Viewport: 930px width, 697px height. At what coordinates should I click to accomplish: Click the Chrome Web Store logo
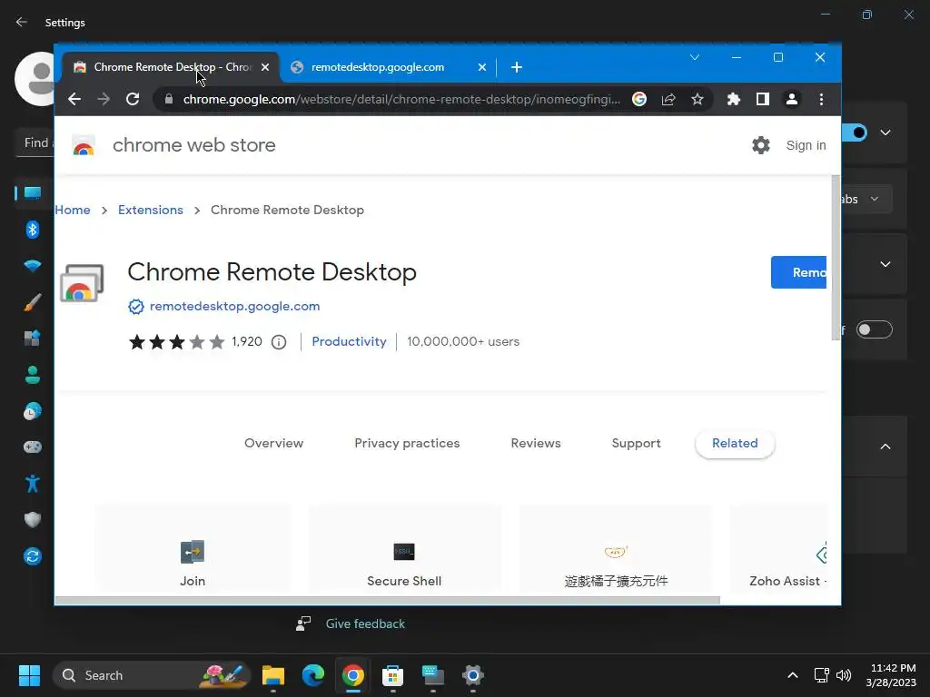[x=84, y=145]
